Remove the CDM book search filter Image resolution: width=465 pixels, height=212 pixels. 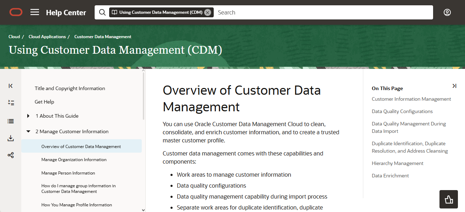[x=207, y=12]
